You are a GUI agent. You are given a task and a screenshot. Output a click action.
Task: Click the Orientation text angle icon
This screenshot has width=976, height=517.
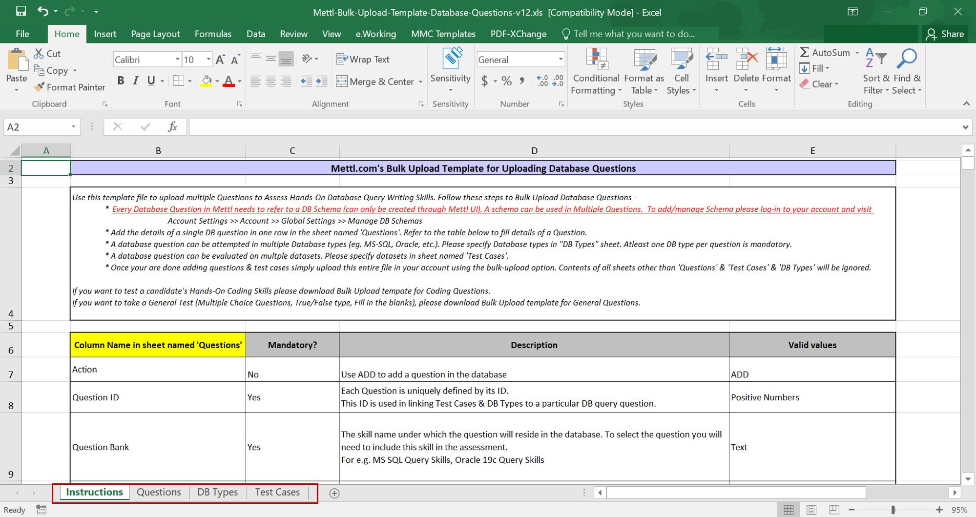click(x=307, y=59)
